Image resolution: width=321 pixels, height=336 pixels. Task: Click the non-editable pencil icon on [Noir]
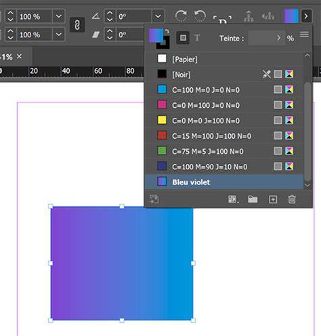click(267, 74)
